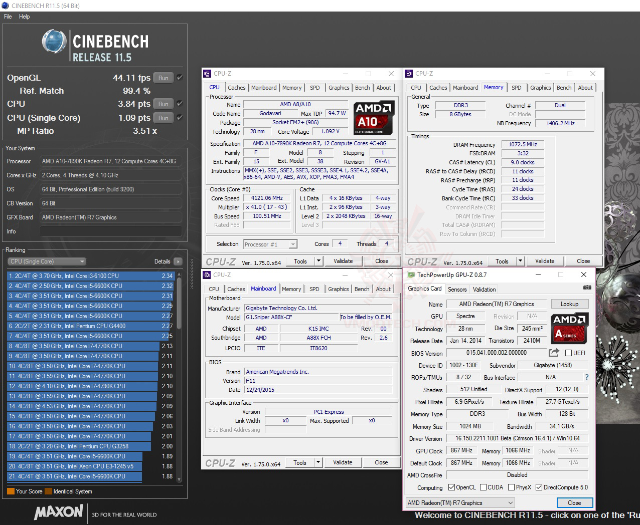Switch to Graphics tab in Mainboard tab window

click(339, 289)
